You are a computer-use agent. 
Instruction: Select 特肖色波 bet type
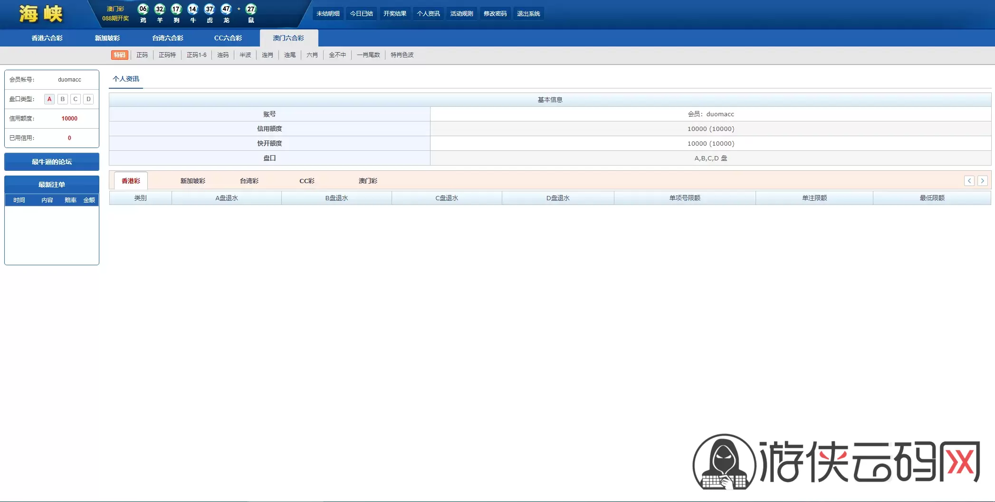click(402, 55)
